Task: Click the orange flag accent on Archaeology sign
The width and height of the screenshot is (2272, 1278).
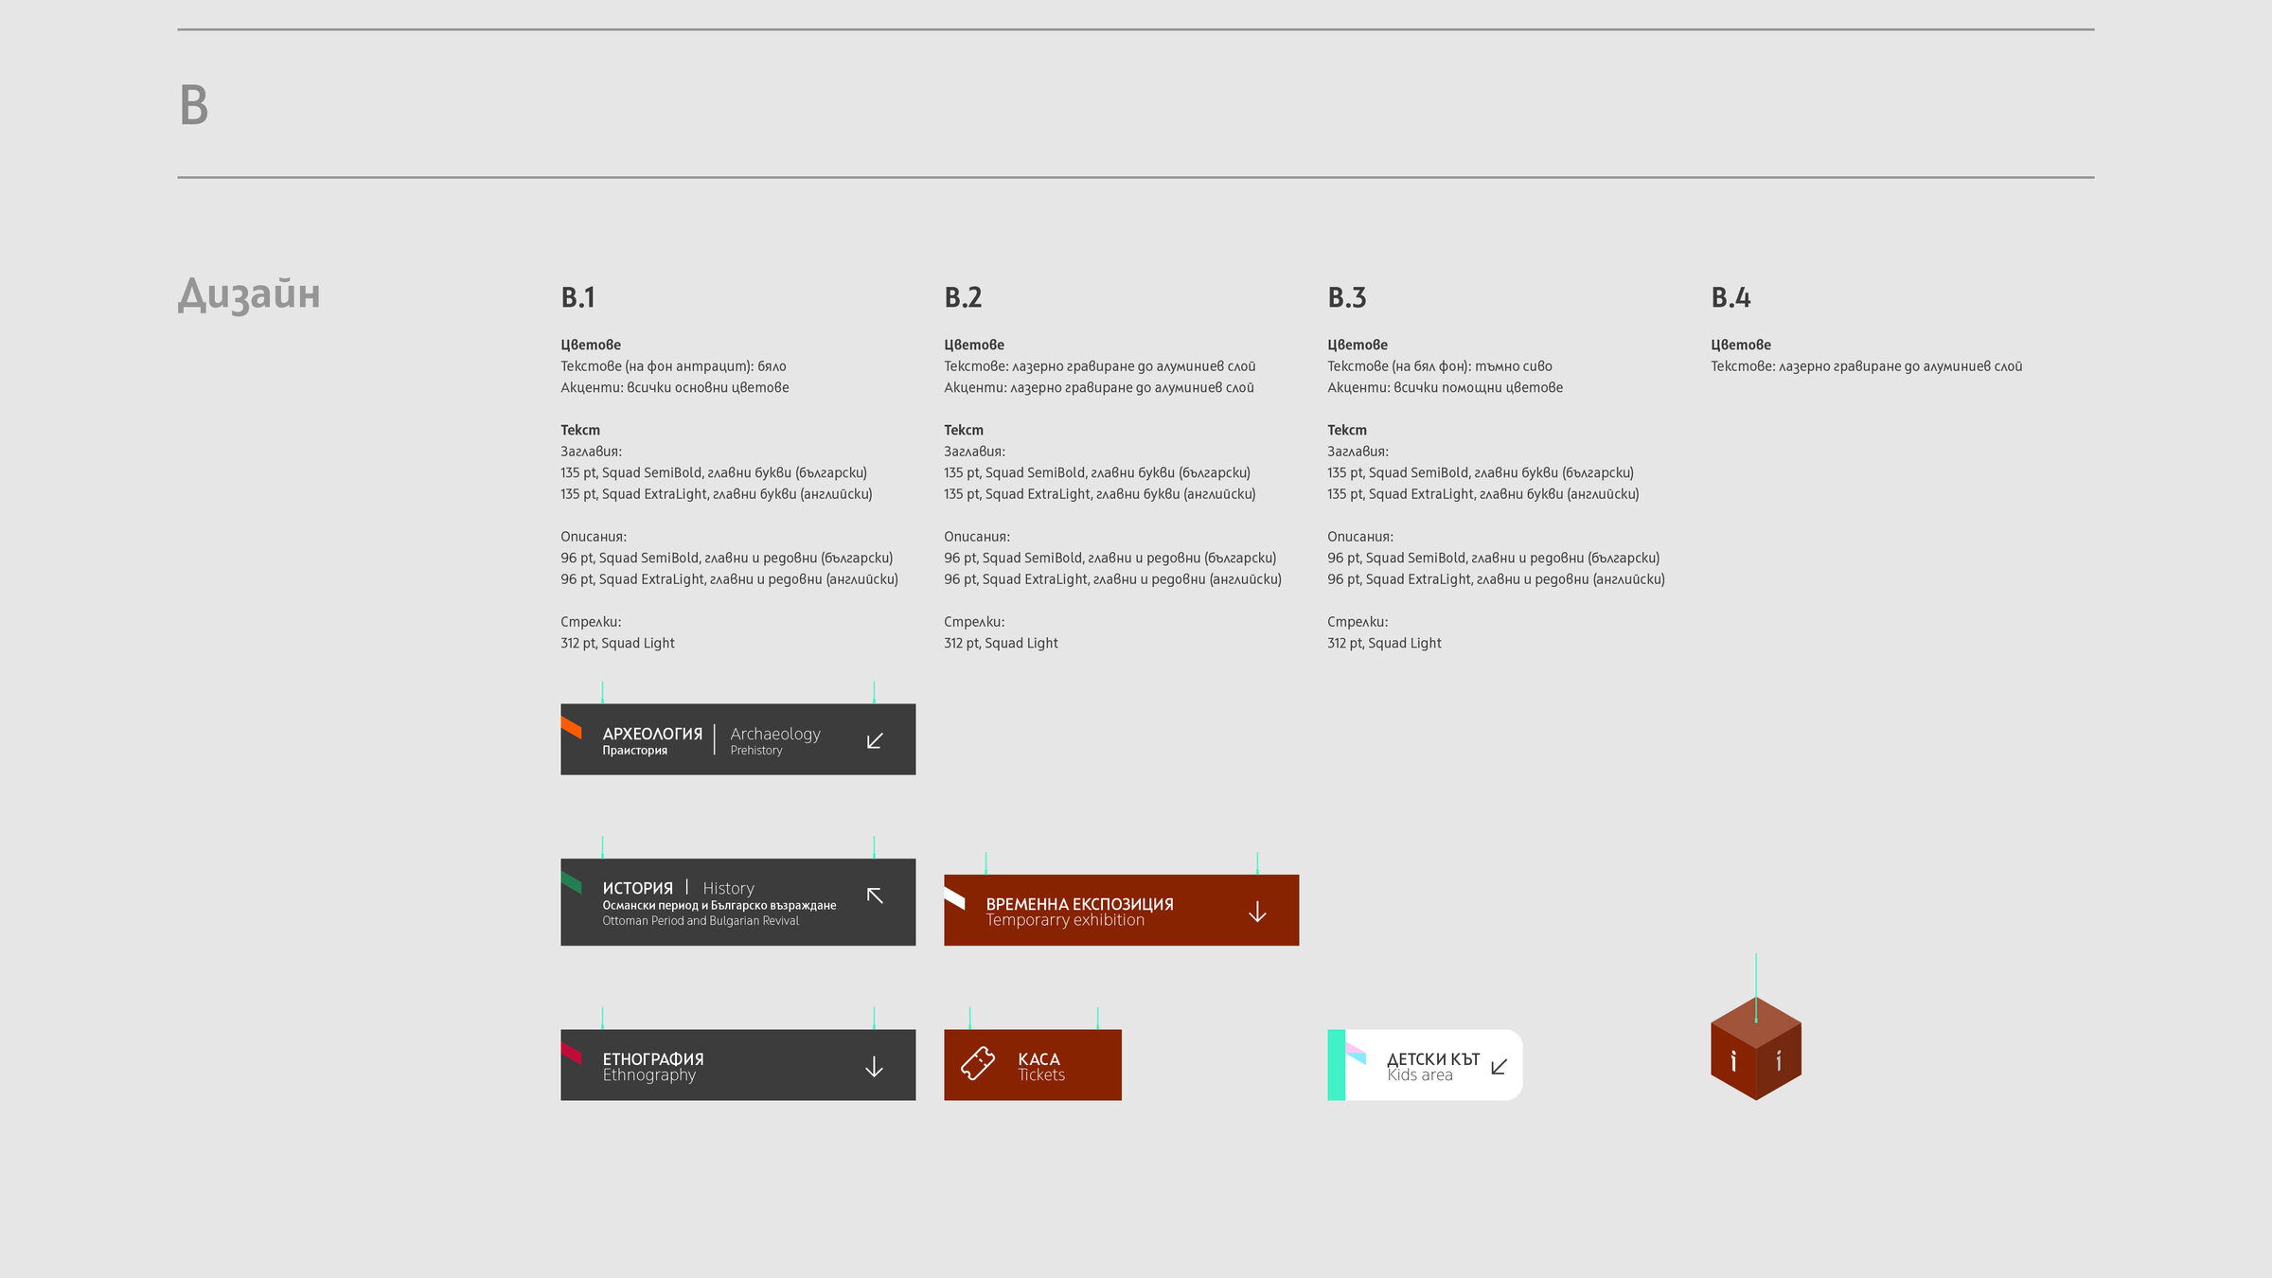Action: (x=571, y=727)
